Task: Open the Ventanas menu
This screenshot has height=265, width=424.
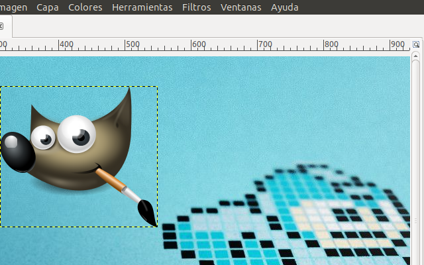Action: [241, 7]
